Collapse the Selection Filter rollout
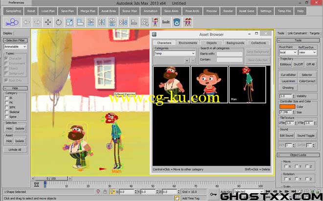The width and height of the screenshot is (323, 201). point(16,41)
